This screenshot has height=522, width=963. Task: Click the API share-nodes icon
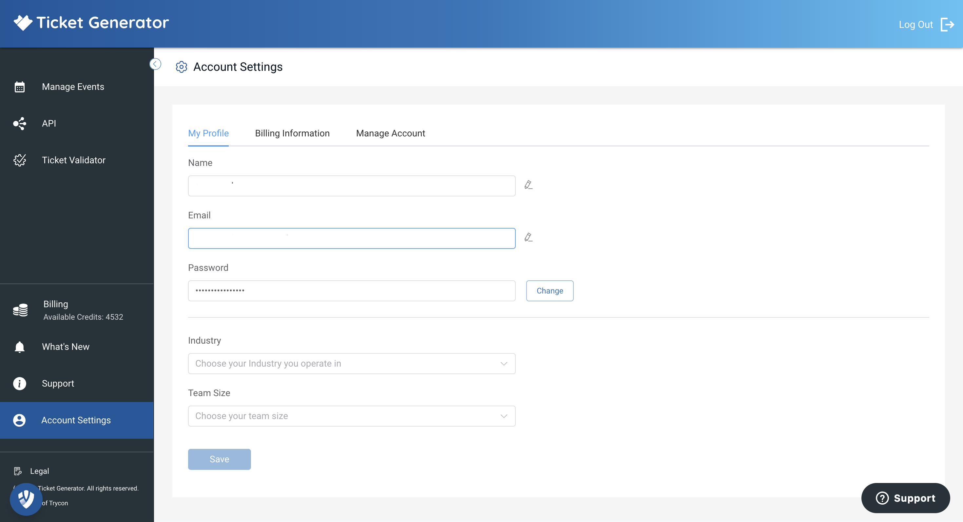19,124
